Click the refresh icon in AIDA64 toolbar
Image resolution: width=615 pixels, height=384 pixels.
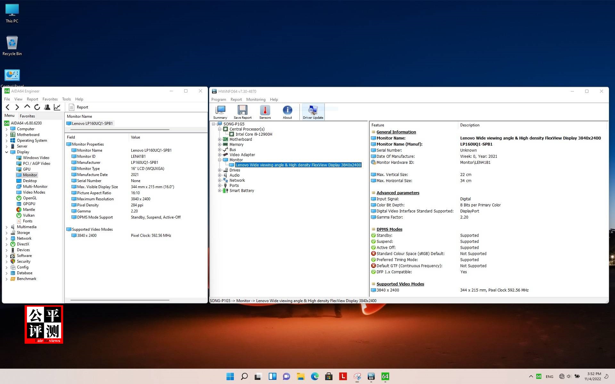tap(37, 107)
